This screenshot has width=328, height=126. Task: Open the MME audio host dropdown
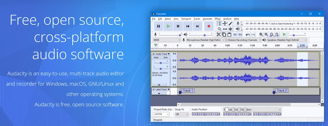point(167,40)
